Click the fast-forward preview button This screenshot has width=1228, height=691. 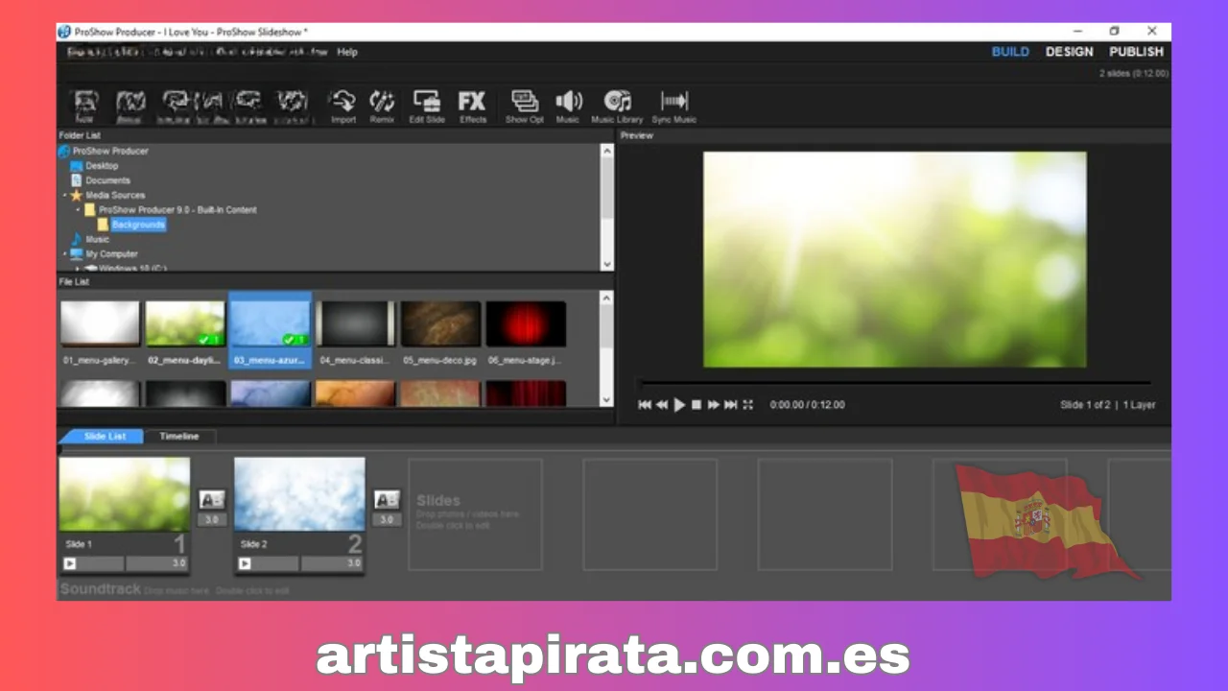point(713,405)
